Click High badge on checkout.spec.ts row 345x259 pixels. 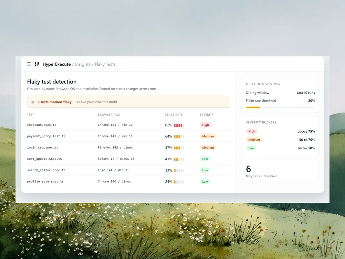pyautogui.click(x=205, y=125)
